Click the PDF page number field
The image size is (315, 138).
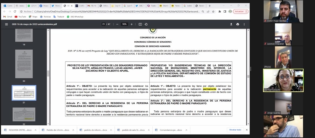coord(103,24)
